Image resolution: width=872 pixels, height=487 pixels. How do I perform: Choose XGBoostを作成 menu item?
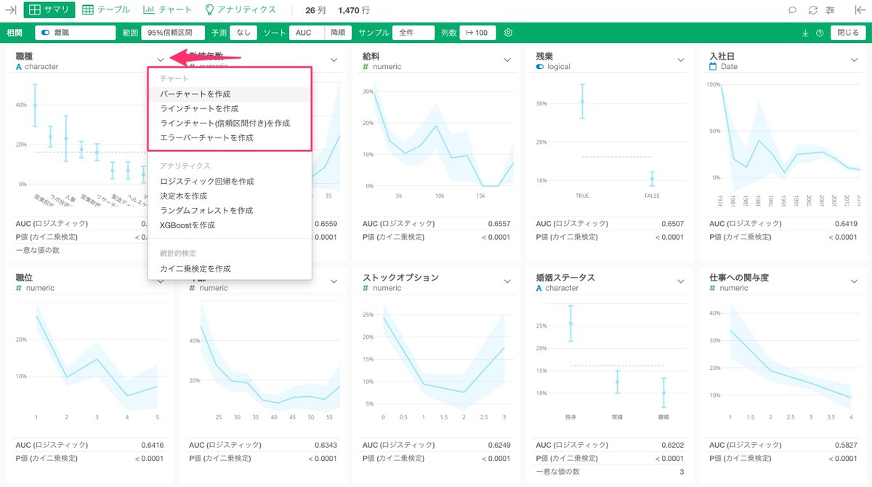click(x=230, y=225)
